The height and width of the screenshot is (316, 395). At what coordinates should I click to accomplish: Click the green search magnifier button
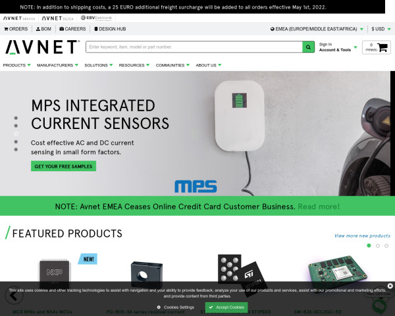pos(308,47)
